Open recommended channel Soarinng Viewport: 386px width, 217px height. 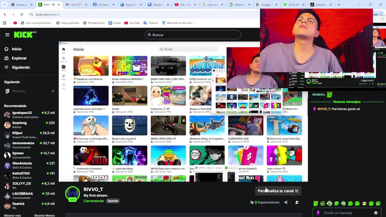click(x=29, y=125)
